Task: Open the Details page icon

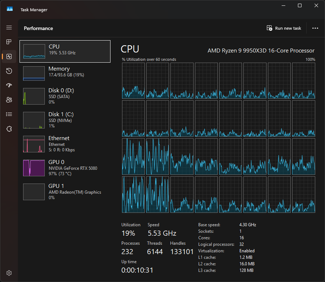Action: pyautogui.click(x=9, y=114)
